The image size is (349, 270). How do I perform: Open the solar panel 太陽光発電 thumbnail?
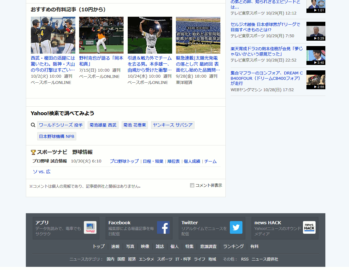pyautogui.click(x=198, y=35)
